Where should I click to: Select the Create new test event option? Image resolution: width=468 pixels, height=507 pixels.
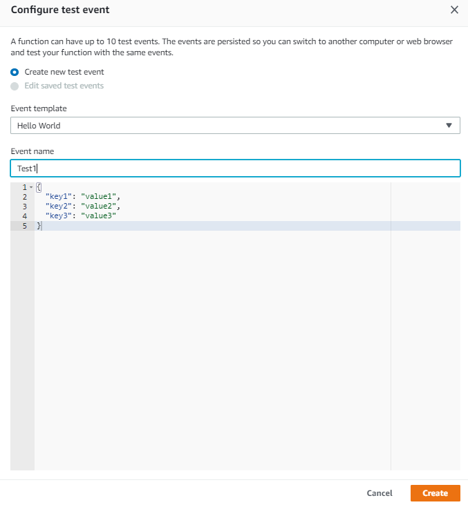point(15,72)
